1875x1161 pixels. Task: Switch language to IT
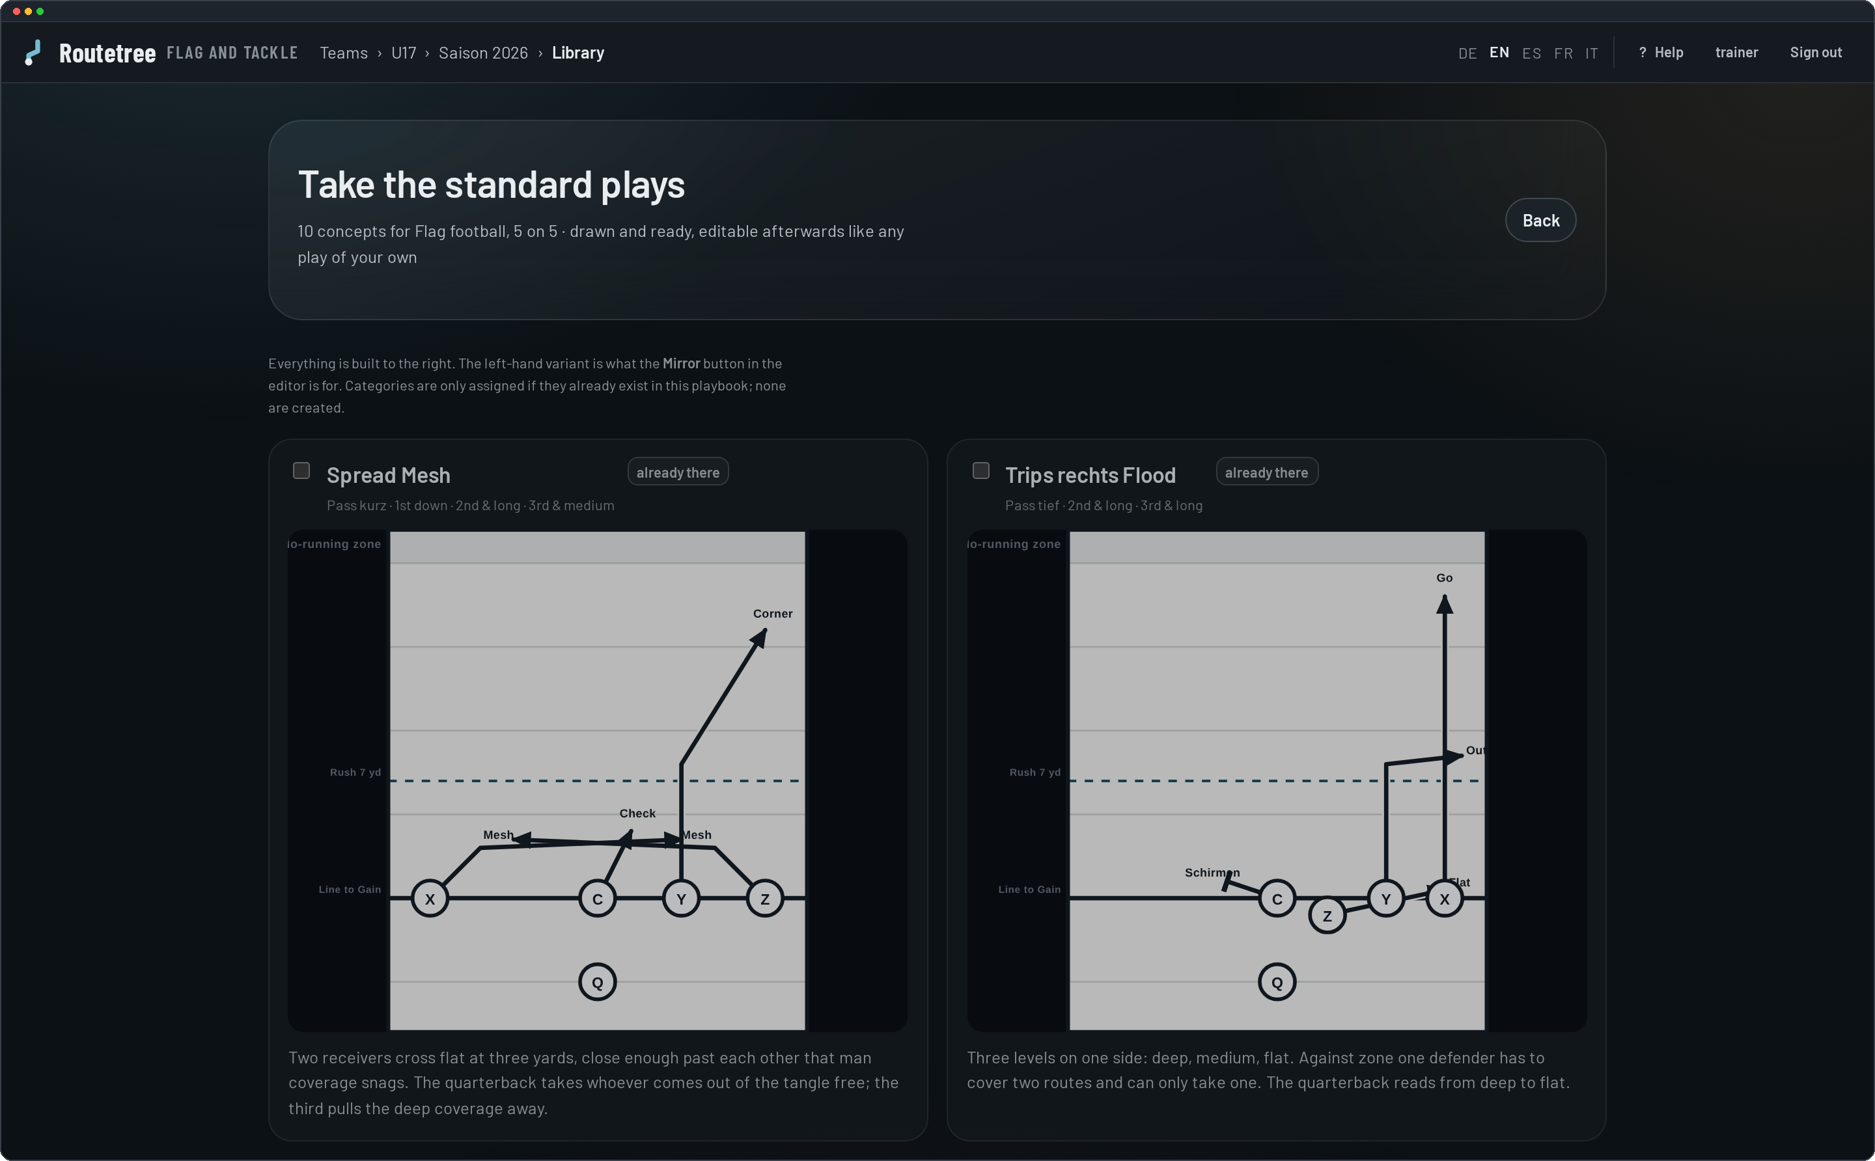(1590, 53)
